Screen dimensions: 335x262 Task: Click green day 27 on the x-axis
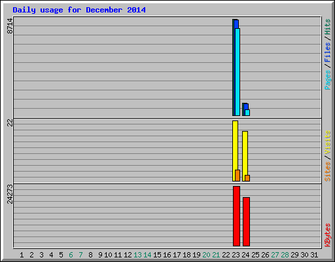click(275, 255)
